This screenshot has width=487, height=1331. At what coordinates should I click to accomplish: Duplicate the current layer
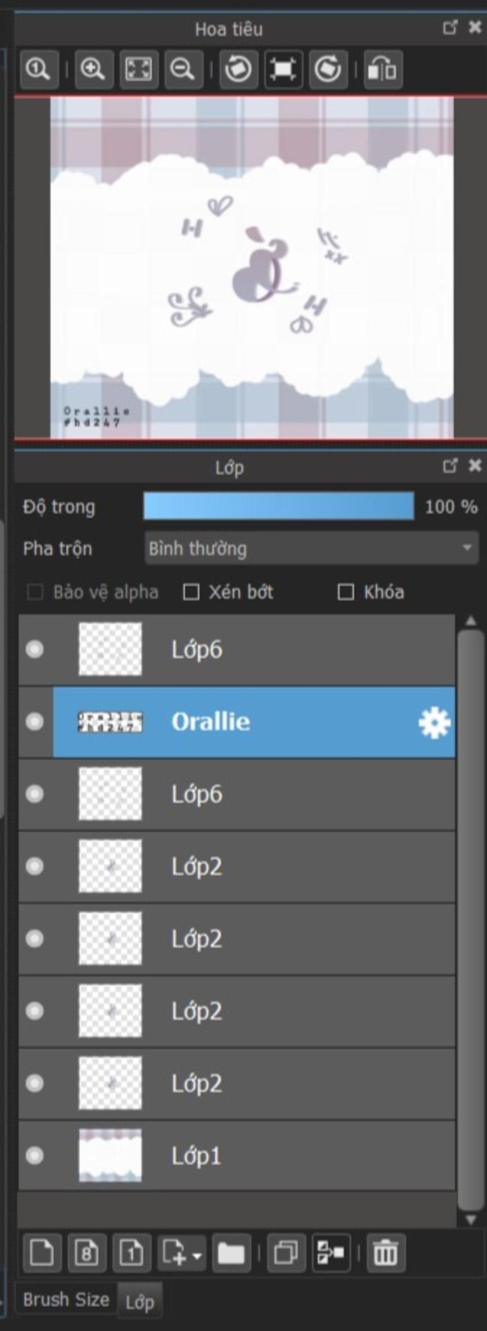(x=286, y=1252)
